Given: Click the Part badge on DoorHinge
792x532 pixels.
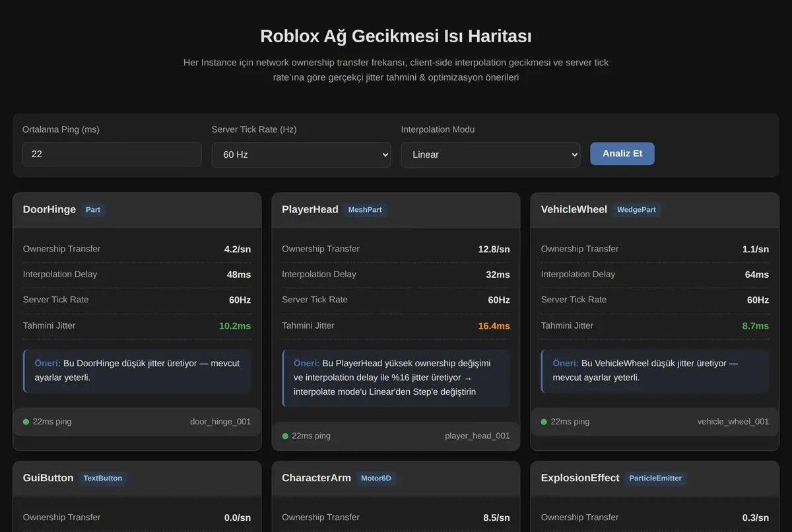Looking at the screenshot, I should point(93,210).
